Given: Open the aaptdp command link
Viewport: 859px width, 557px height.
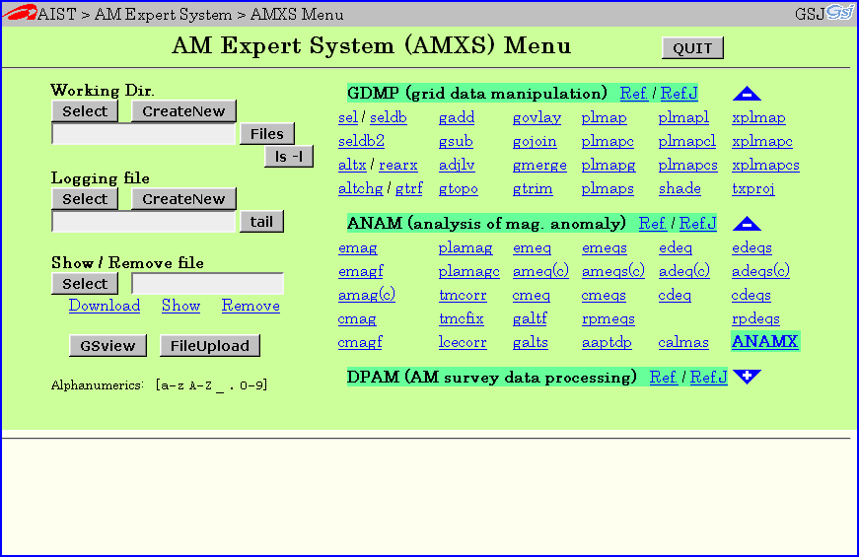Looking at the screenshot, I should click(x=607, y=342).
